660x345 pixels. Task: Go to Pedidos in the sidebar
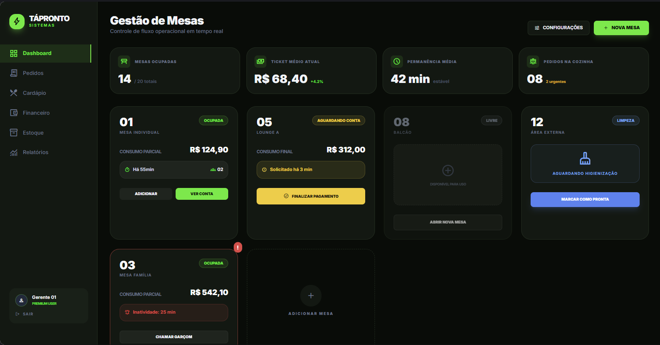pyautogui.click(x=33, y=73)
